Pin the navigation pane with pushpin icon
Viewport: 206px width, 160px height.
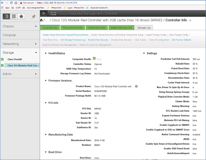(x=34, y=16)
